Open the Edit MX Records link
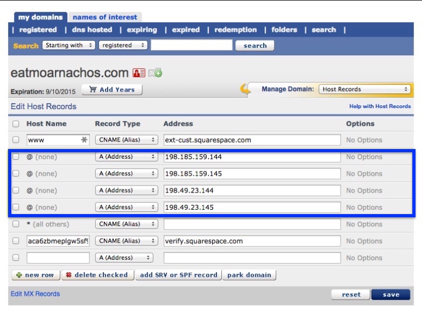The width and height of the screenshot is (422, 313). 36,294
